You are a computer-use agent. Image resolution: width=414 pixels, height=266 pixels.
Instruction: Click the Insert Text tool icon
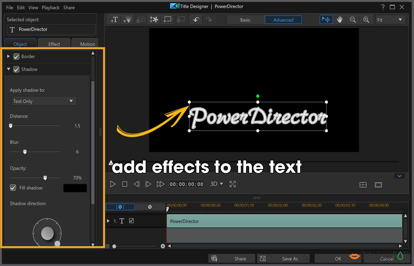point(114,20)
